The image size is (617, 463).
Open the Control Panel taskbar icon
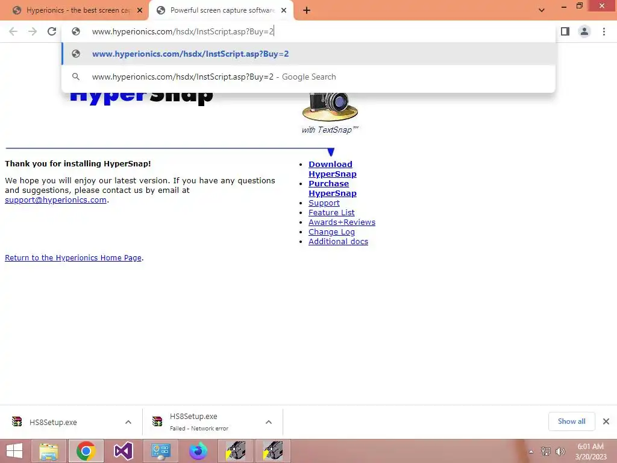[160, 451]
